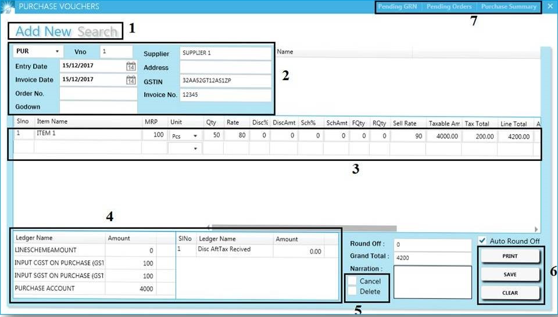
Task: Select INPUT SGST ON PURCHASE ledger row
Action: coord(95,276)
